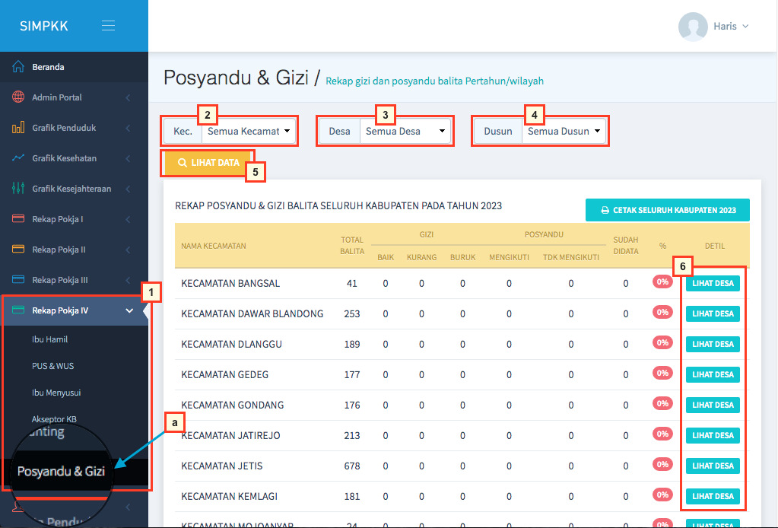The height and width of the screenshot is (528, 778).
Task: Open the Semua Desa dropdown
Action: click(x=405, y=131)
